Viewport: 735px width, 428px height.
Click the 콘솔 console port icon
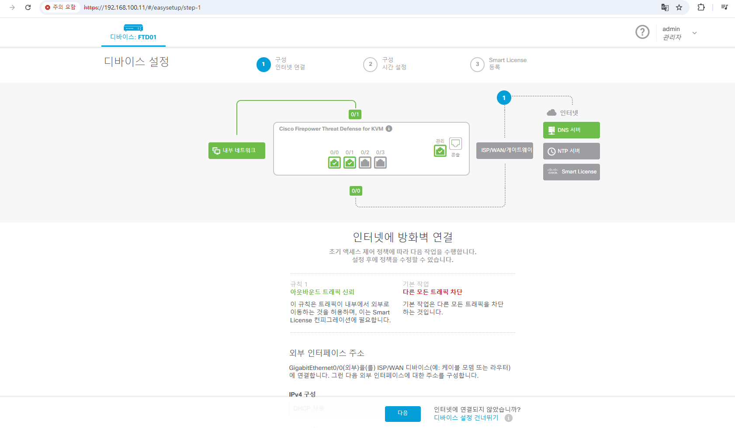[x=455, y=143]
